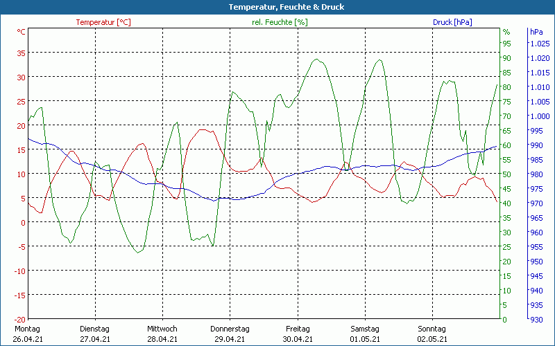Select the date "02.05.21"
The image size is (555, 346).
(x=432, y=339)
